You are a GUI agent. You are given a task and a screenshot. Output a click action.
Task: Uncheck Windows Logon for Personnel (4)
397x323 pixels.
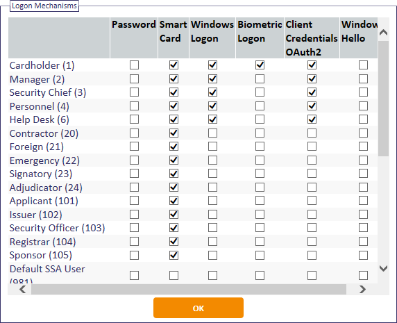212,106
